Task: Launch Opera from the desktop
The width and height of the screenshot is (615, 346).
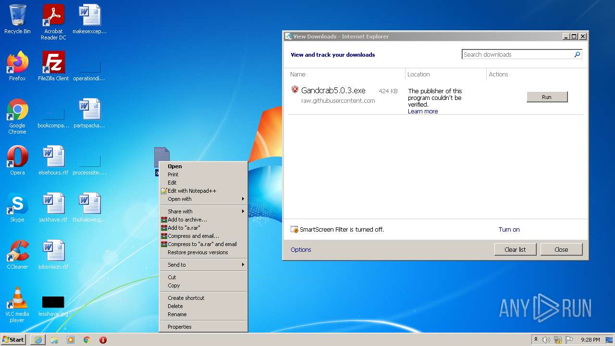Action: click(17, 161)
